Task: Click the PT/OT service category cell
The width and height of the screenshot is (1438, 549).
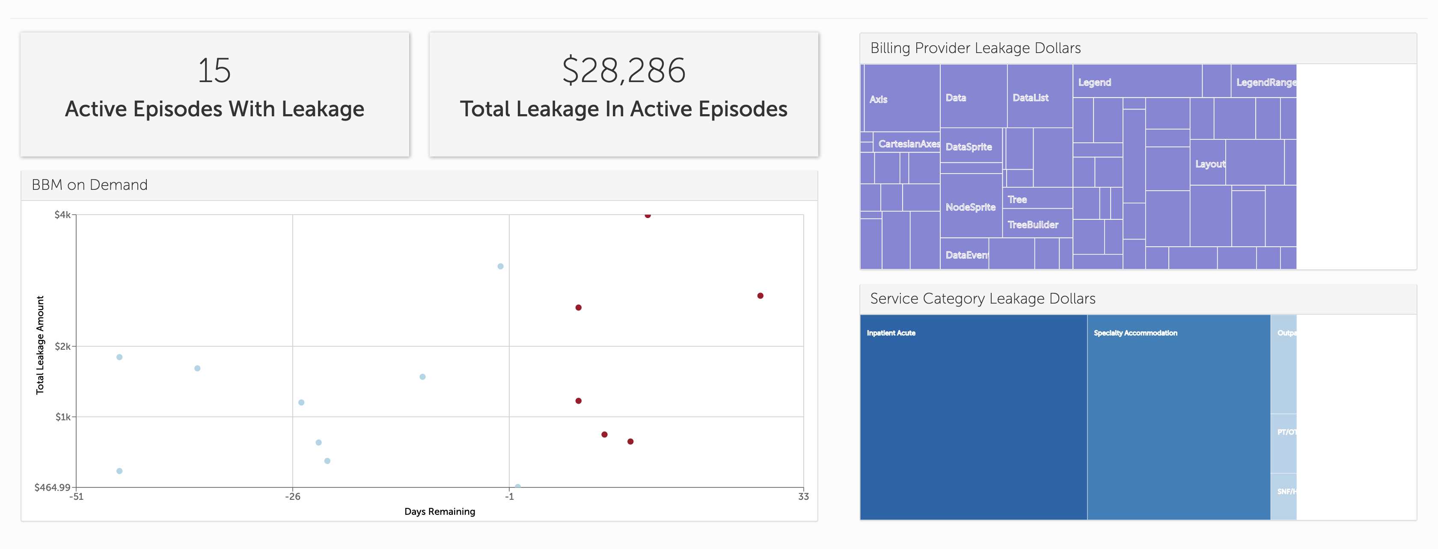Action: (1284, 443)
